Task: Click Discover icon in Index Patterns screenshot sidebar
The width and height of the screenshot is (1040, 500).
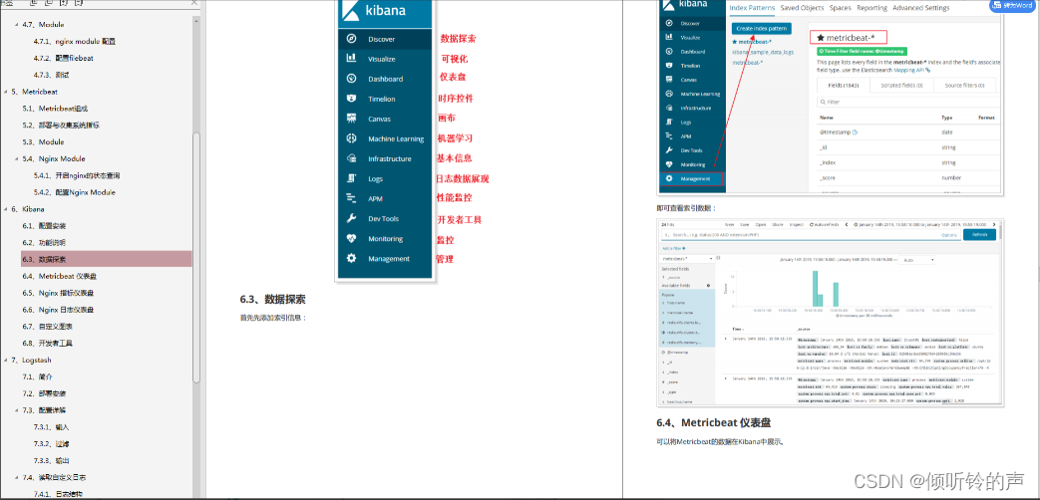Action: [x=668, y=23]
